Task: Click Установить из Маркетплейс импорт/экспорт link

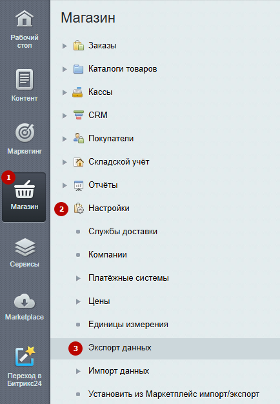Action: (x=174, y=394)
